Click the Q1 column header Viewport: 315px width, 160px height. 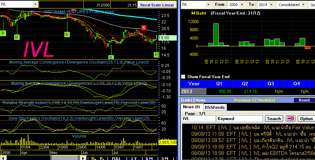pos(219,84)
